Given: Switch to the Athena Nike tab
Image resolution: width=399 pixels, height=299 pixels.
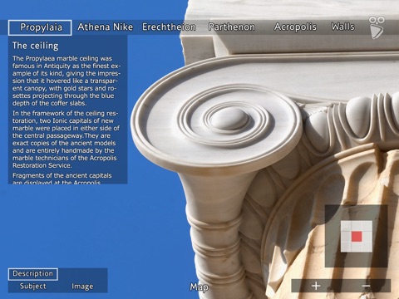Looking at the screenshot, I should 106,27.
